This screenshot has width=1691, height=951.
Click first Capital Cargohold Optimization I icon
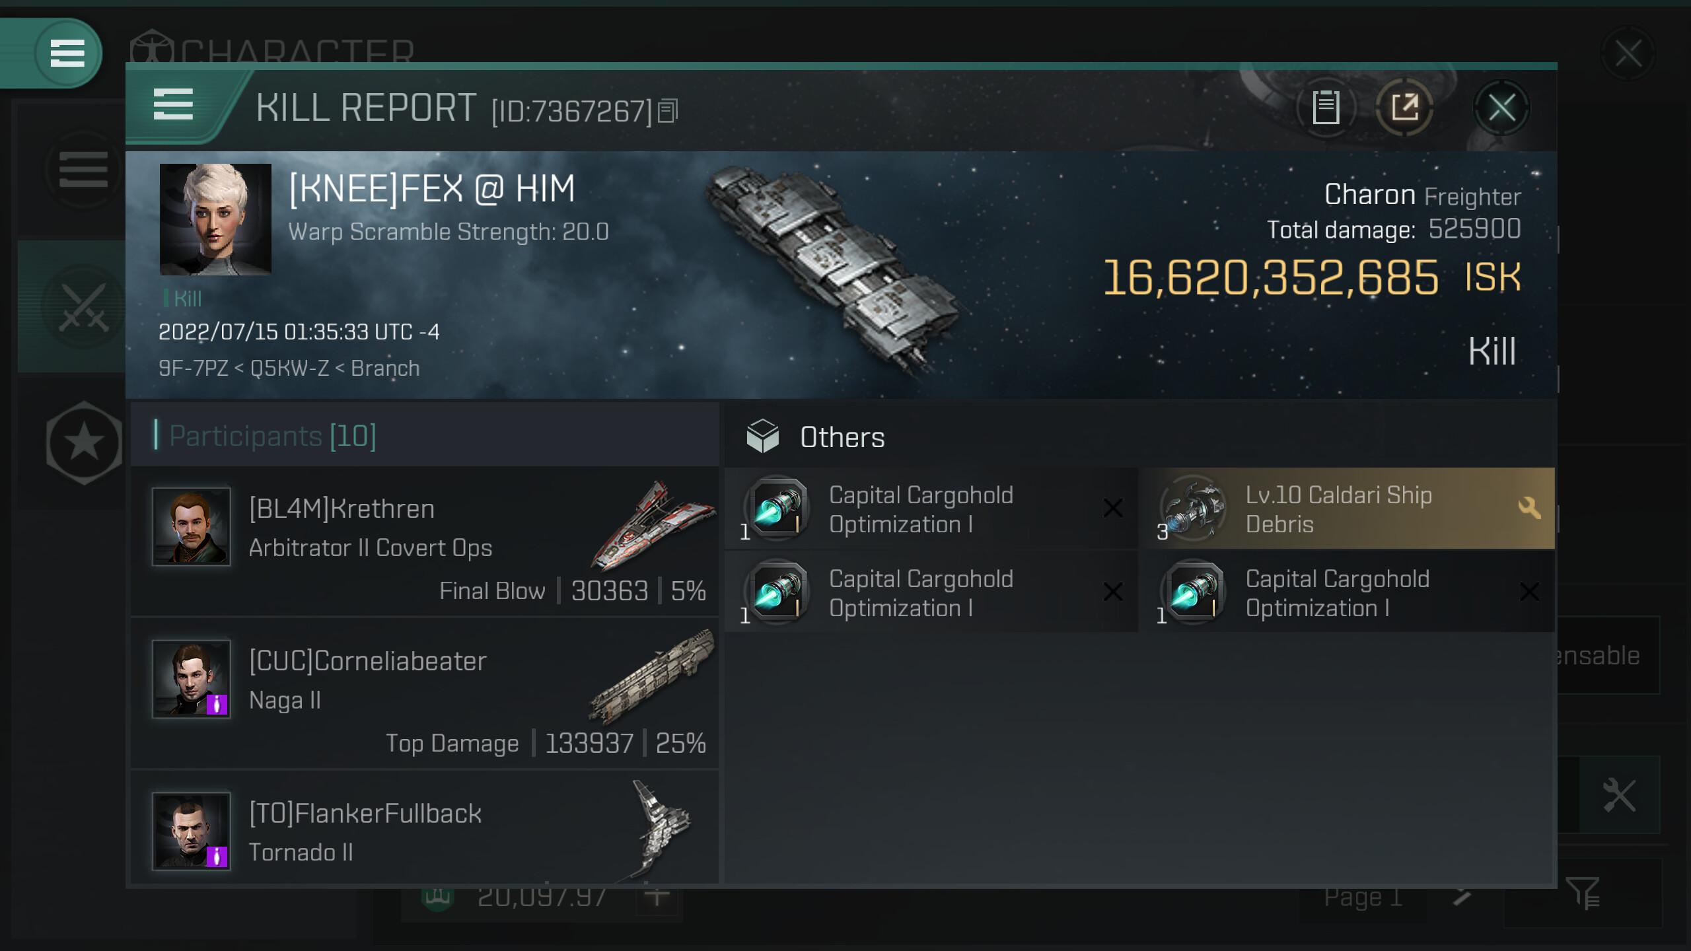(x=777, y=509)
